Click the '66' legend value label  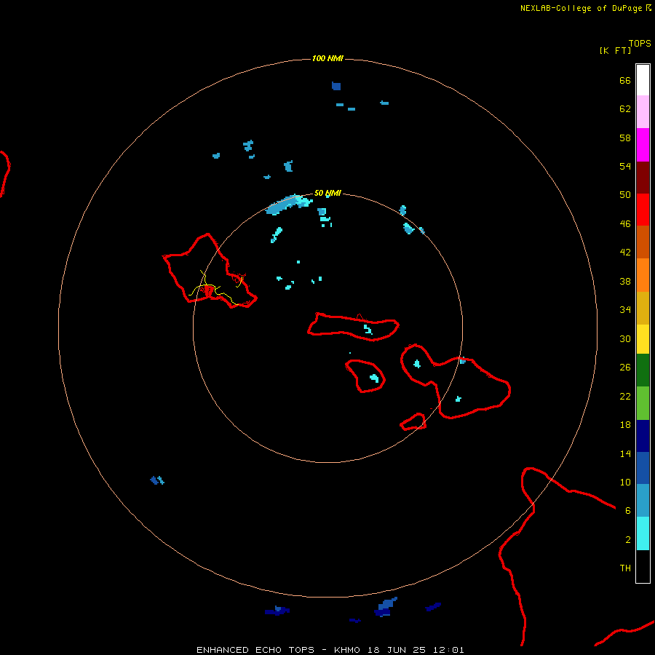click(x=625, y=80)
